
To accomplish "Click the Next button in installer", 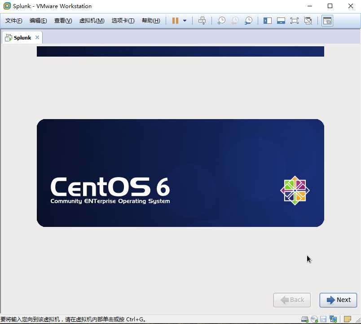I will point(338,300).
